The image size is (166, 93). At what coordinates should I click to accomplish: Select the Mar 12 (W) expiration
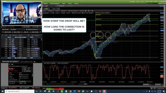pos(17,32)
